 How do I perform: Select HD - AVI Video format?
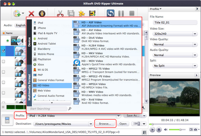point(107,32)
